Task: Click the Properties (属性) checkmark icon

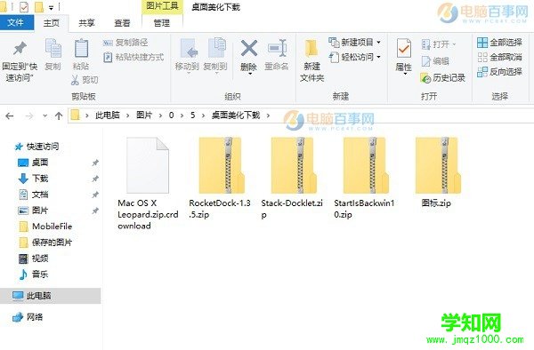Action: (404, 48)
